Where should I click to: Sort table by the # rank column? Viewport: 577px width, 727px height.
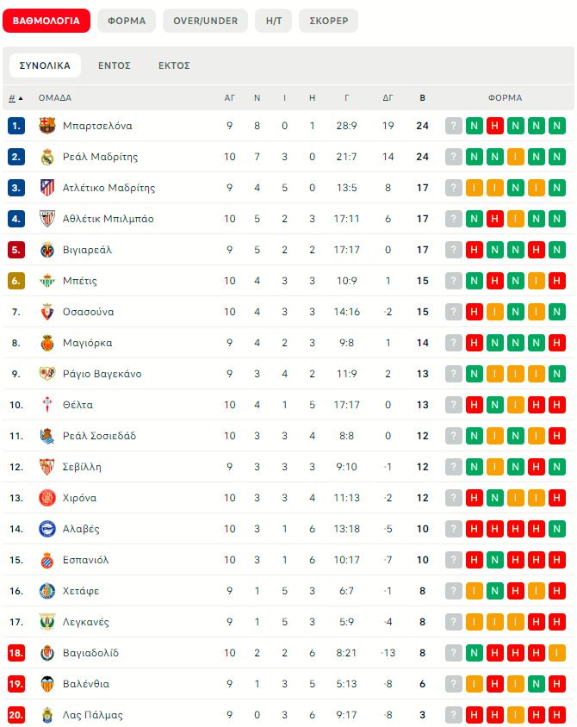click(x=15, y=98)
